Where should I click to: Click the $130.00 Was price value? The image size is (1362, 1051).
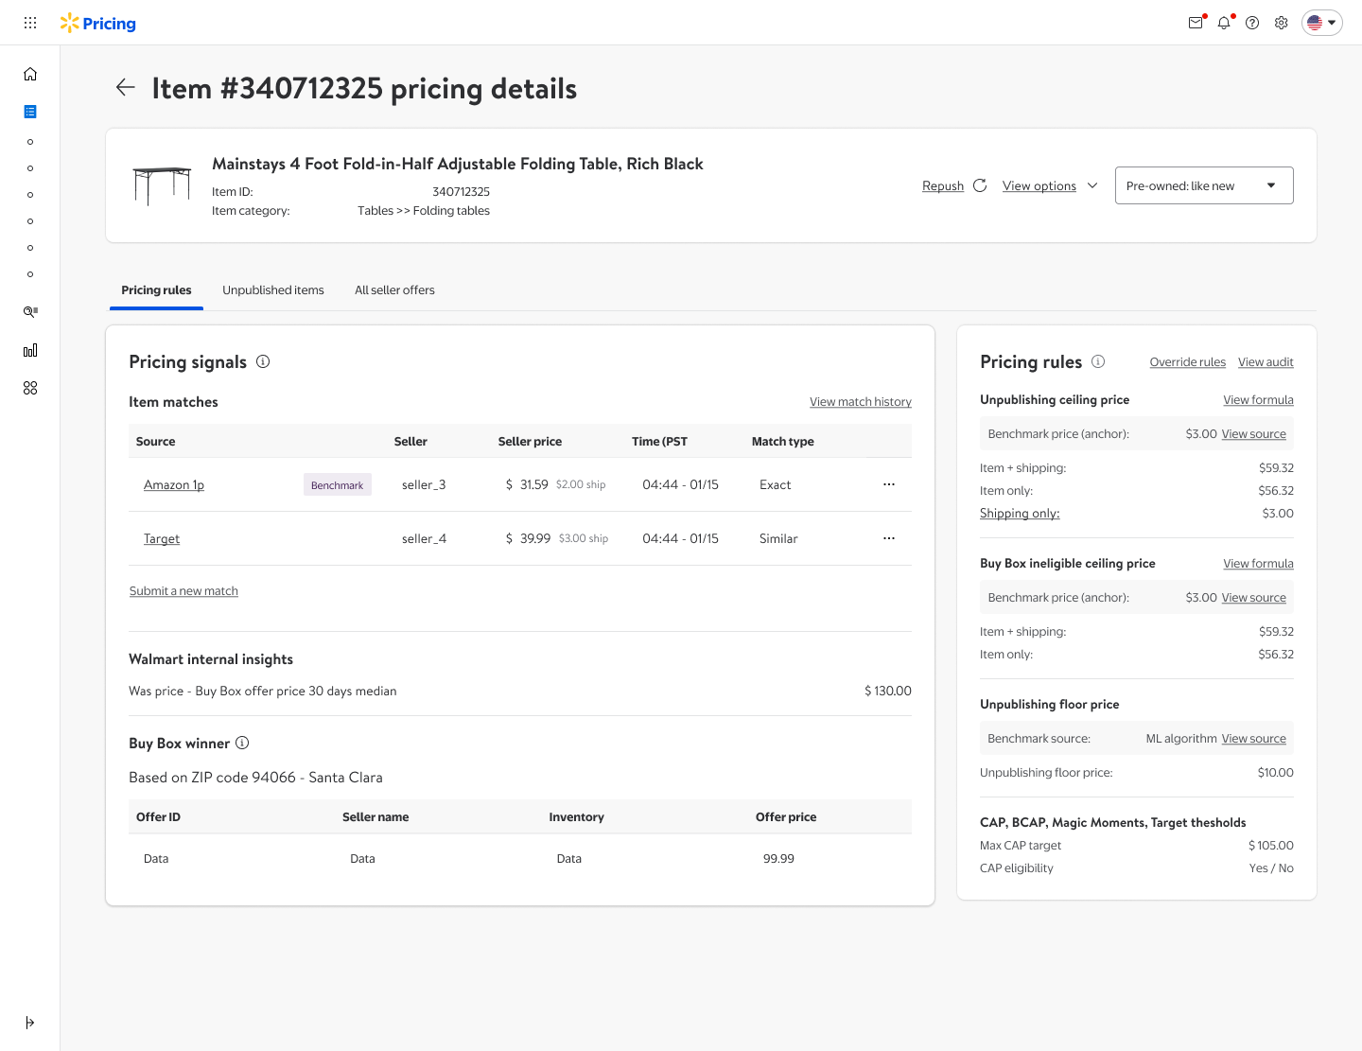tap(888, 692)
